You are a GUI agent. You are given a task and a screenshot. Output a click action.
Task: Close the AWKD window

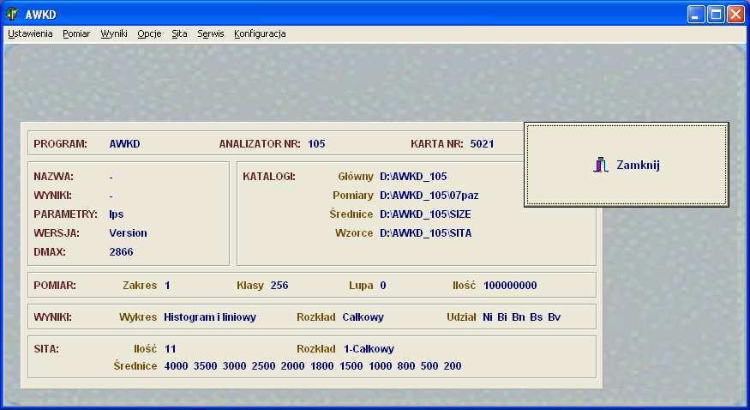click(735, 15)
